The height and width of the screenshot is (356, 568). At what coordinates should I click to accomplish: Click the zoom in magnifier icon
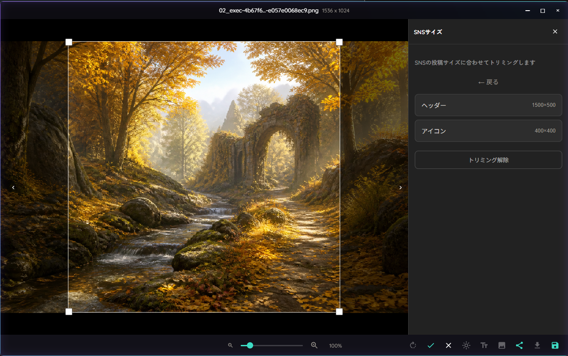point(314,345)
